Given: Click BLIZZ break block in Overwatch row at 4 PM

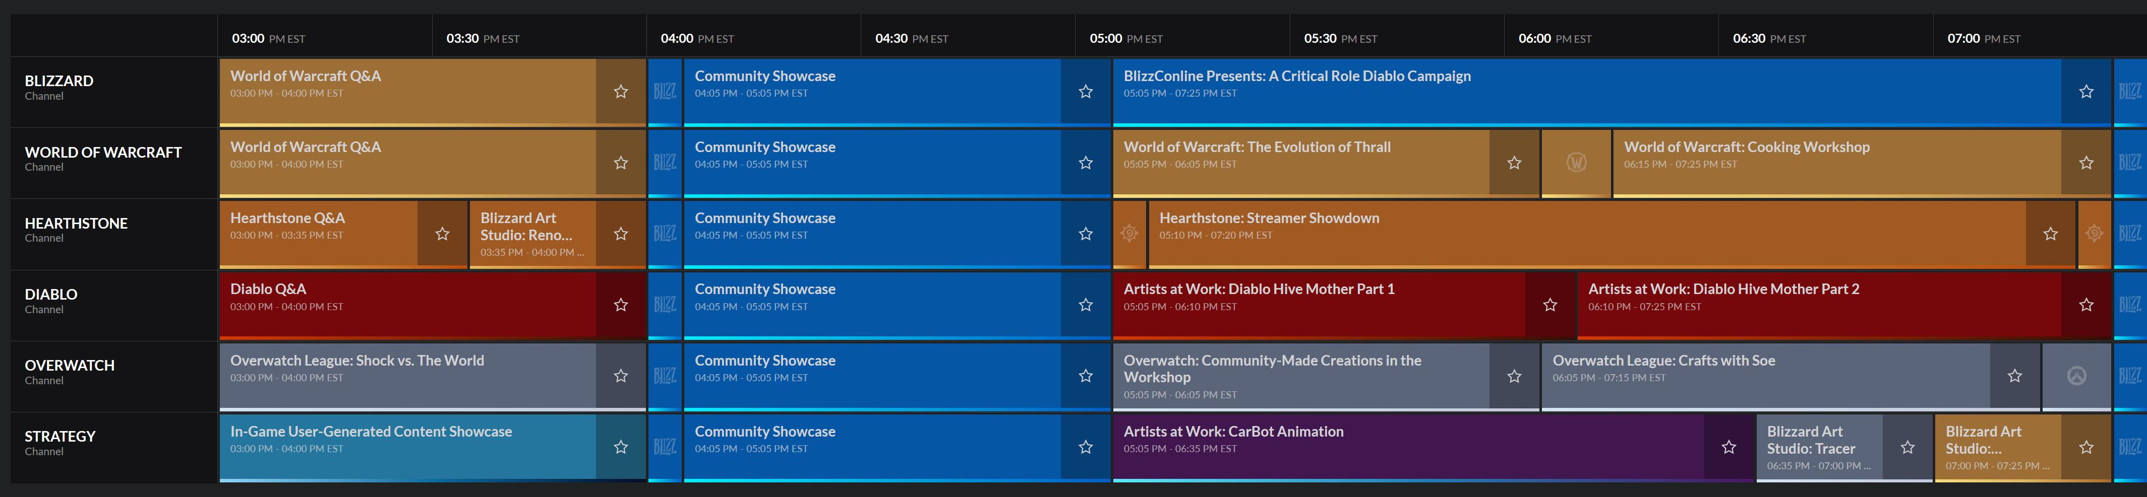Looking at the screenshot, I should [664, 376].
